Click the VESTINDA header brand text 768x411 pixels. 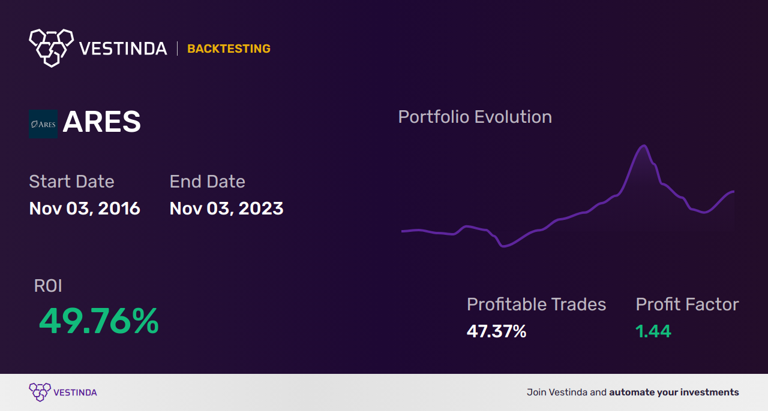coord(123,49)
